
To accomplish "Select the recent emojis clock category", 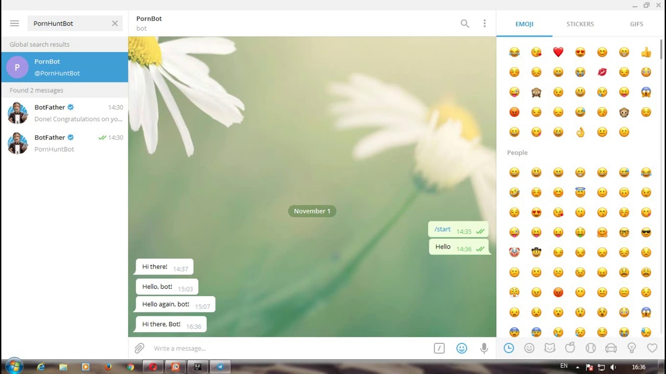I will click(509, 349).
